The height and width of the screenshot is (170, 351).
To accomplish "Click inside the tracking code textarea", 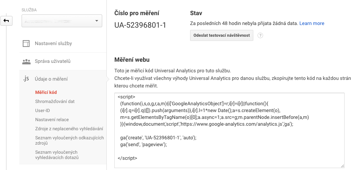I will coord(229,130).
